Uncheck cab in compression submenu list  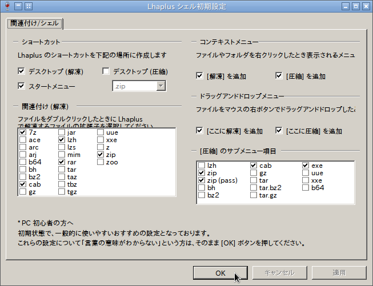254,165
